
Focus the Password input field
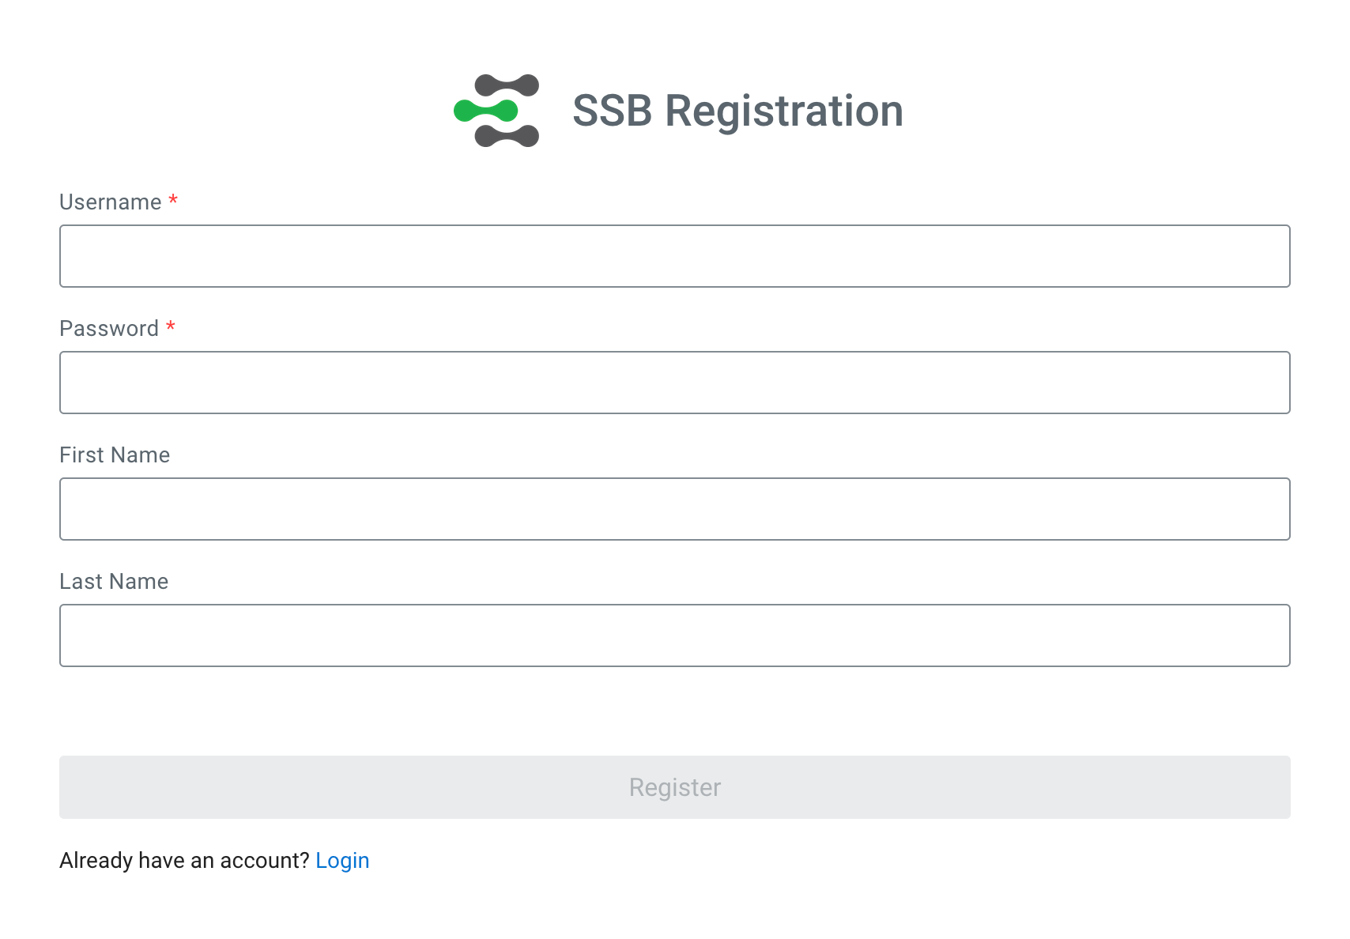click(674, 383)
